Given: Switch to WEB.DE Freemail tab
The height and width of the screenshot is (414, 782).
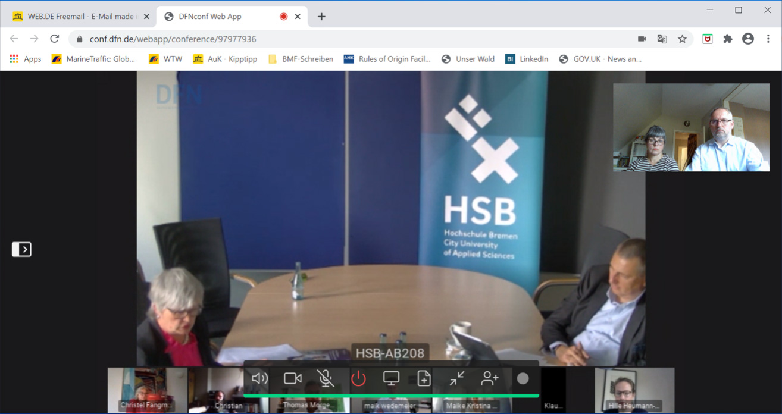Looking at the screenshot, I should [82, 17].
